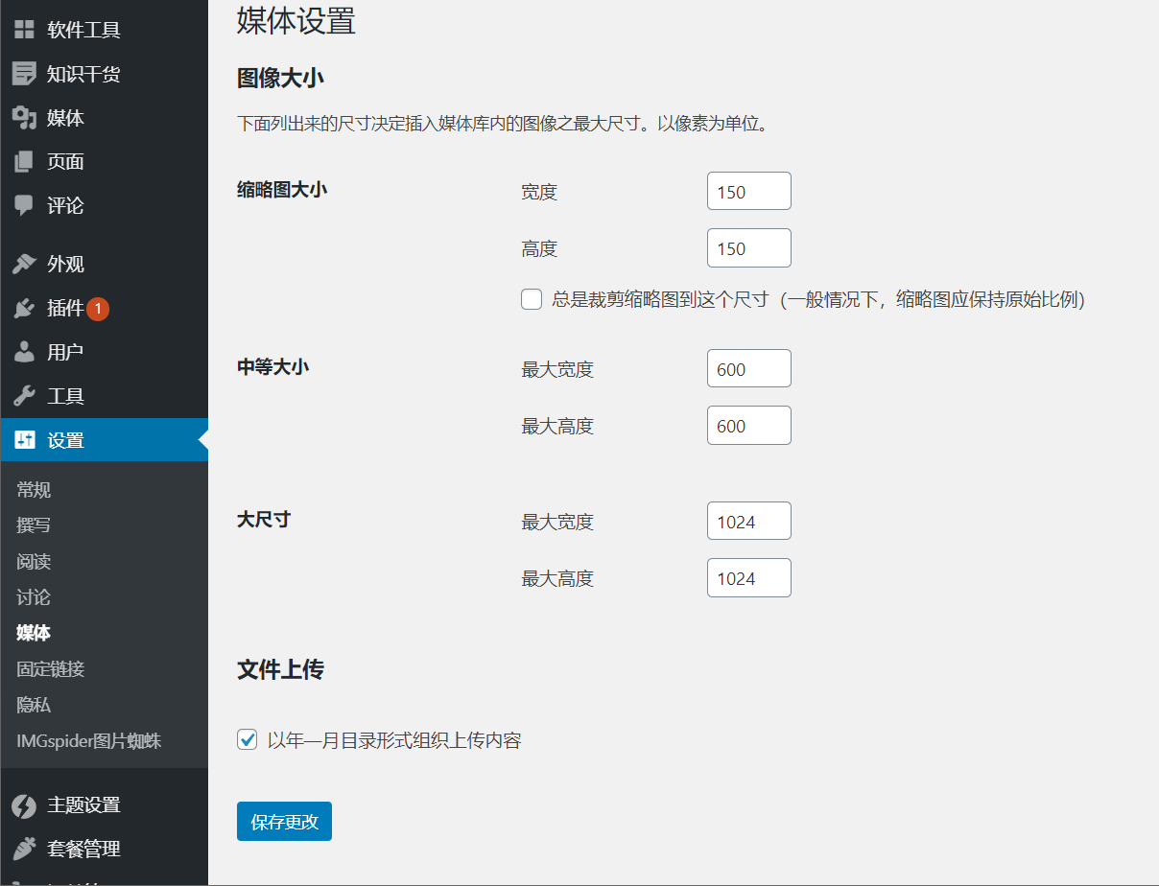The height and width of the screenshot is (886, 1159).
Task: Click the plugin update count badge
Action: pyautogui.click(x=99, y=308)
